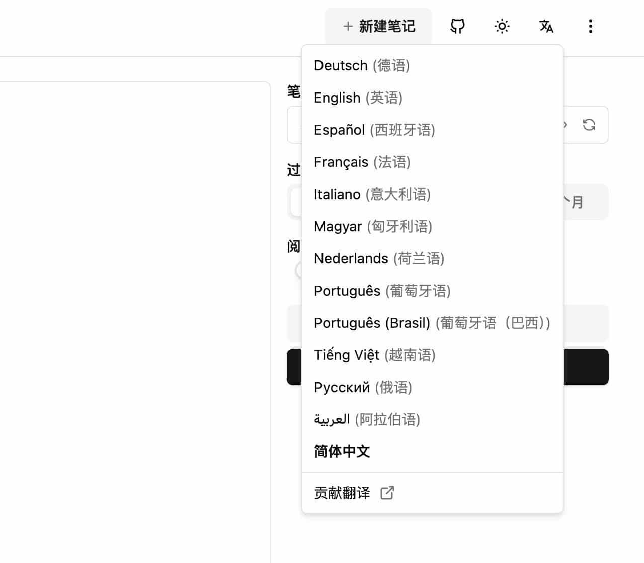The height and width of the screenshot is (563, 644).
Task: Click the refresh icon beside the input field
Action: click(x=589, y=125)
